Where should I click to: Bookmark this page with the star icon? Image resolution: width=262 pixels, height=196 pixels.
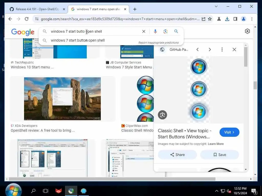point(210,19)
